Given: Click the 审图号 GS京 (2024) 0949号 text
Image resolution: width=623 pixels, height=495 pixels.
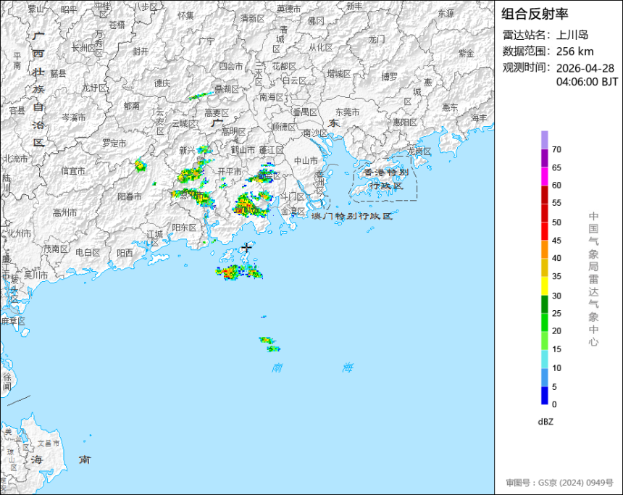Looking at the screenshot, I should (559, 483).
